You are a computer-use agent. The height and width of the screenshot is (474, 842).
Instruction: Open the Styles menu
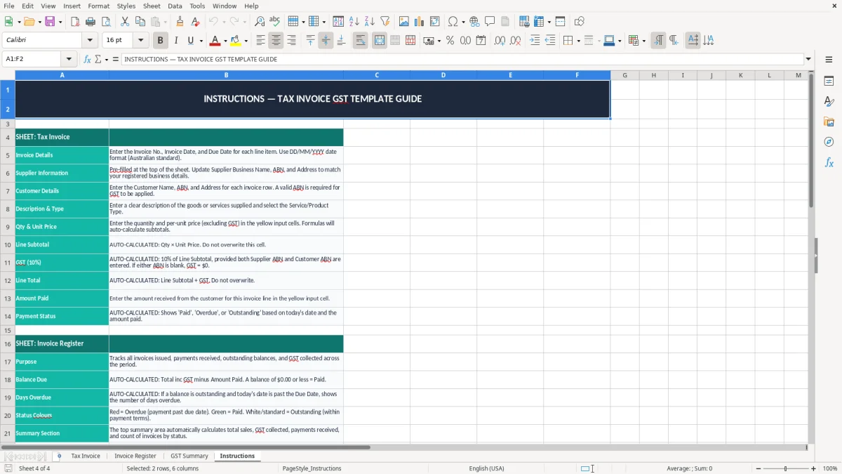point(126,6)
